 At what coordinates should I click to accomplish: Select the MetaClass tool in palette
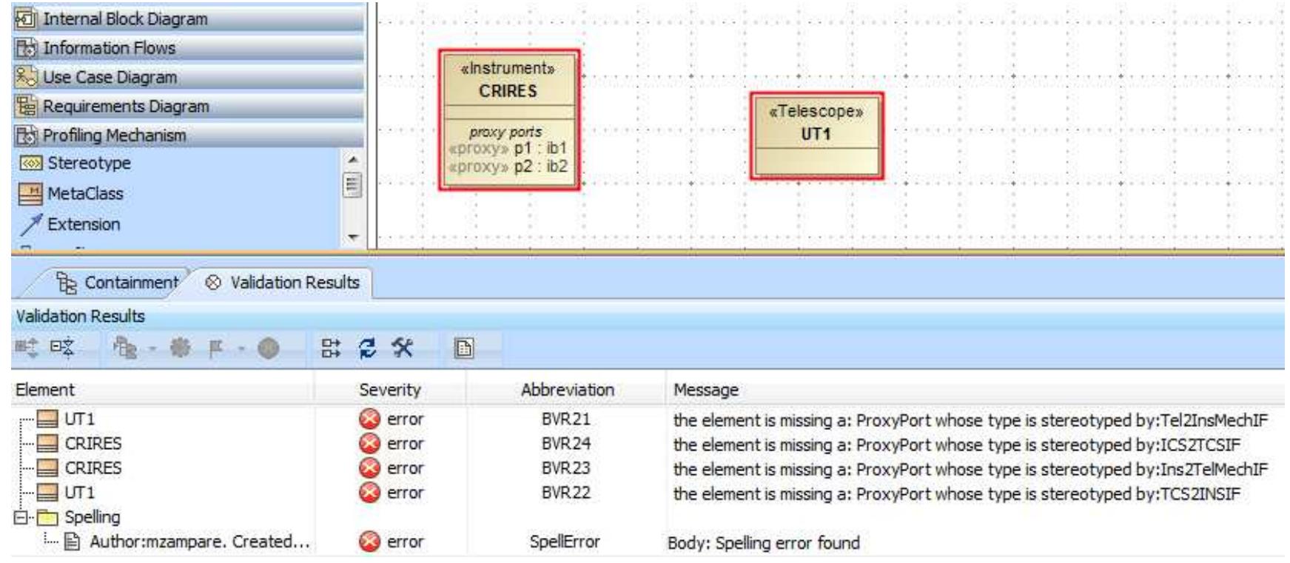point(71,194)
